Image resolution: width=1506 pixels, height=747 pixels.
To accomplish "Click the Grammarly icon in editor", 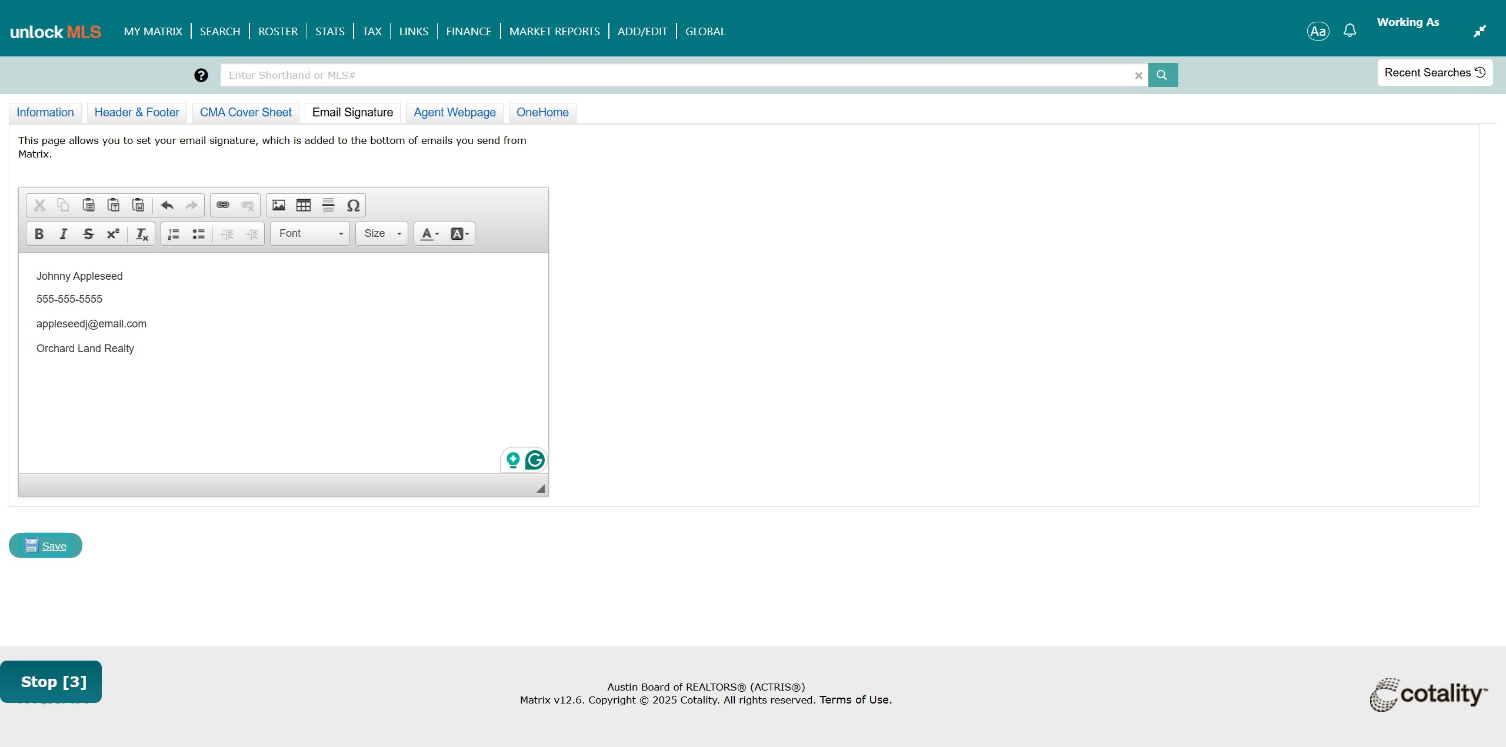I will [x=535, y=460].
